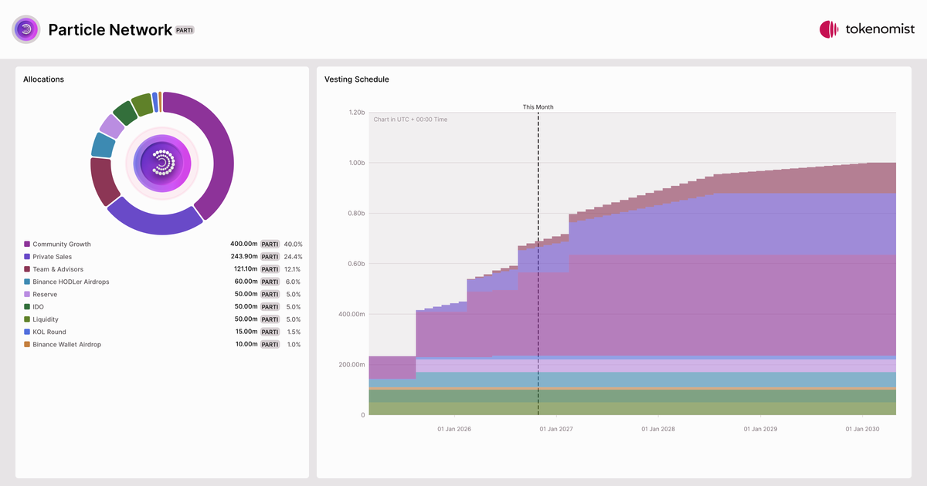Screen dimensions: 927x486
Task: Click the Community Growth legend label
Action: tap(62, 245)
